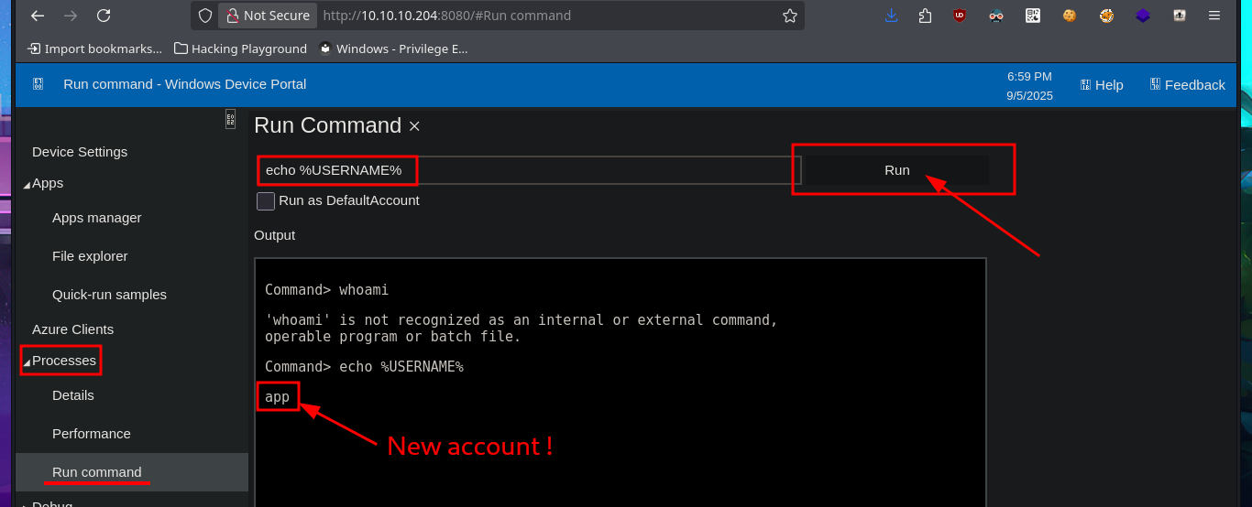Image resolution: width=1252 pixels, height=507 pixels.
Task: Open the Performance page in sidebar
Action: pos(92,434)
